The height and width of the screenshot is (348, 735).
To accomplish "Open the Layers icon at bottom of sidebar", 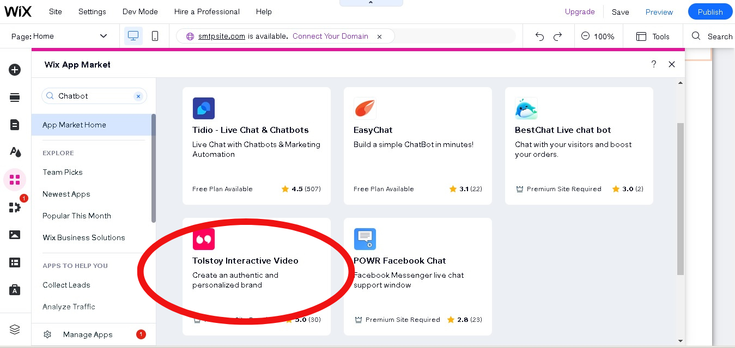I will coord(15,329).
